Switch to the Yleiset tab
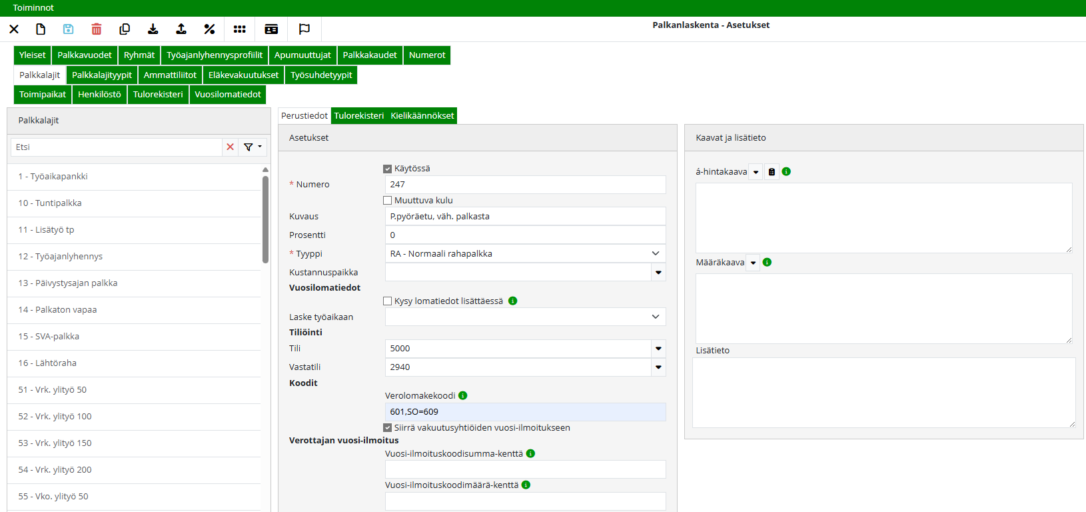The height and width of the screenshot is (512, 1086). 33,55
